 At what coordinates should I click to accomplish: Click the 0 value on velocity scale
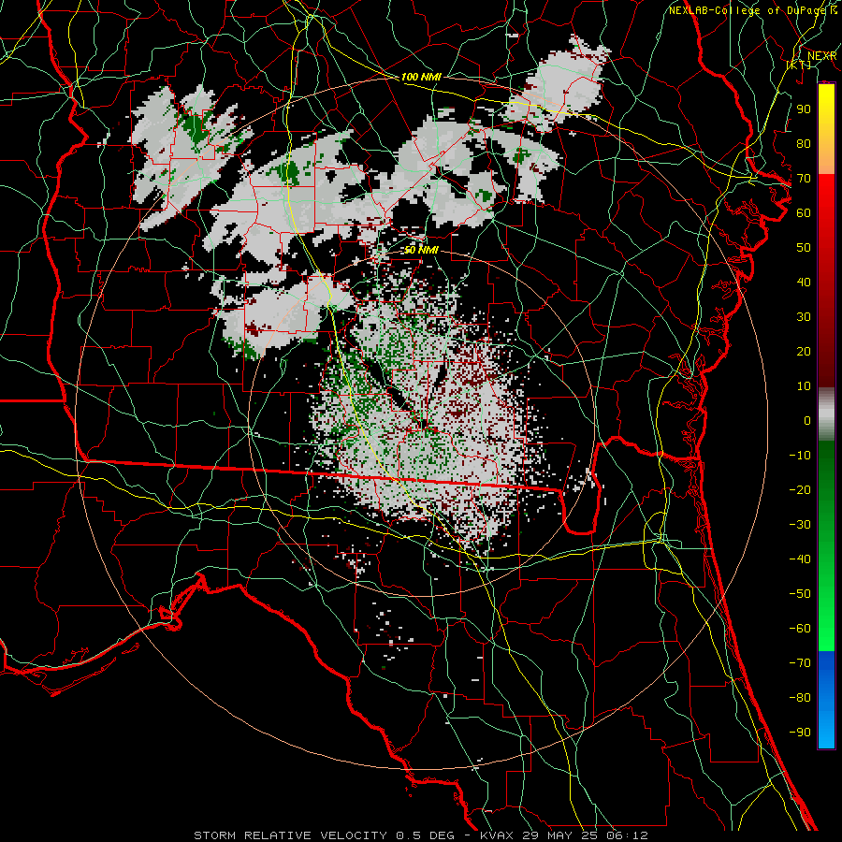click(x=807, y=421)
